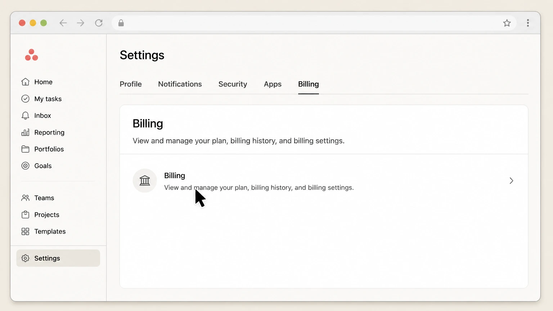
Task: Click the browser address bar field
Action: coord(314,23)
